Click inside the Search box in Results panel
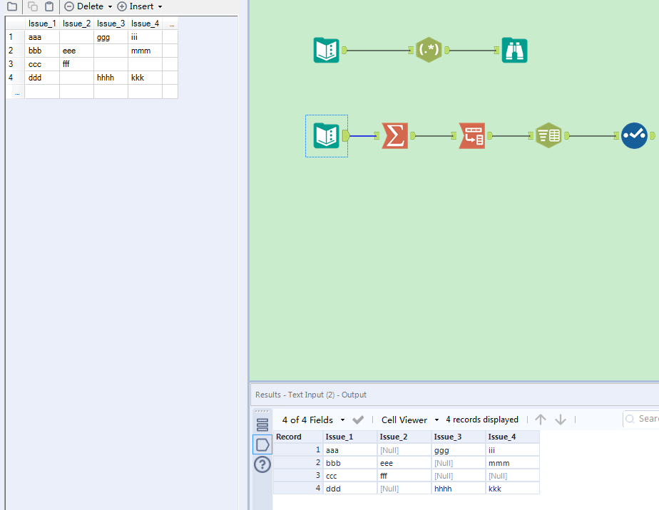Viewport: 659px width, 510px height. point(645,419)
